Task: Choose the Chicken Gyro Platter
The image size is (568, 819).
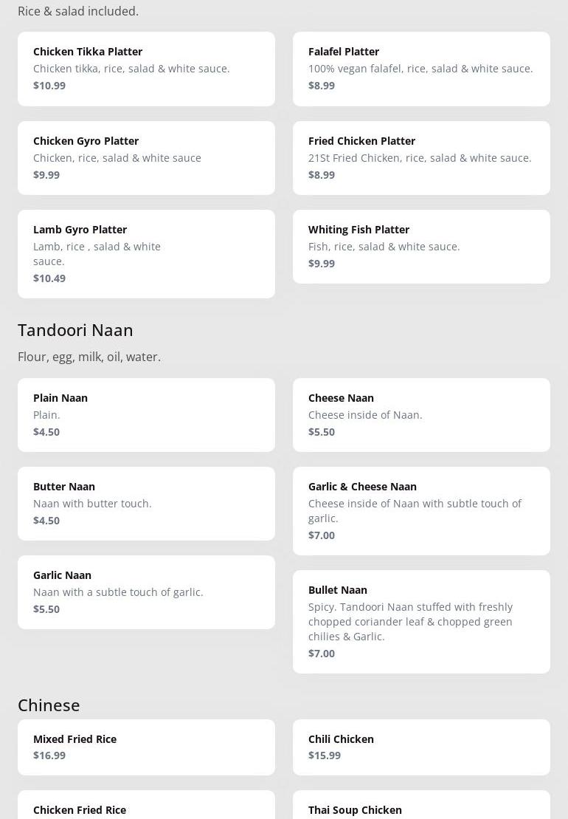Action: click(x=146, y=157)
